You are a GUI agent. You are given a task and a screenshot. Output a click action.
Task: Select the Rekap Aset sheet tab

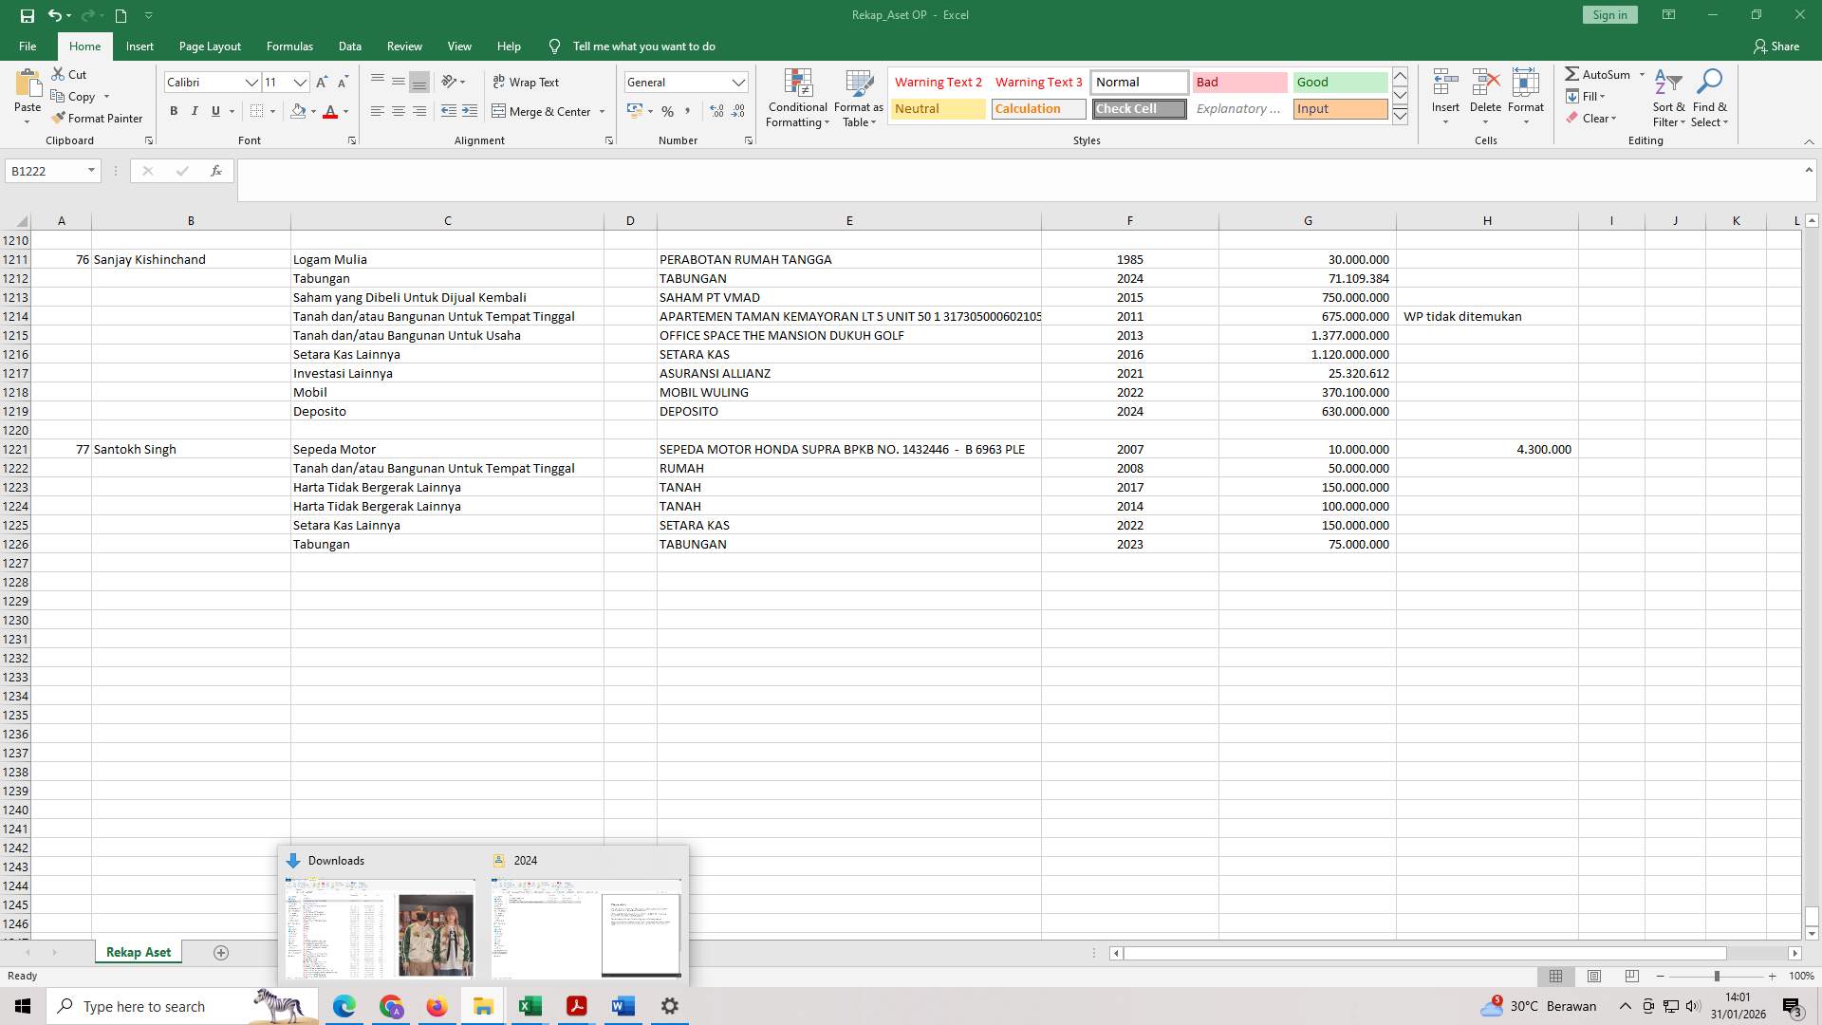138,951
